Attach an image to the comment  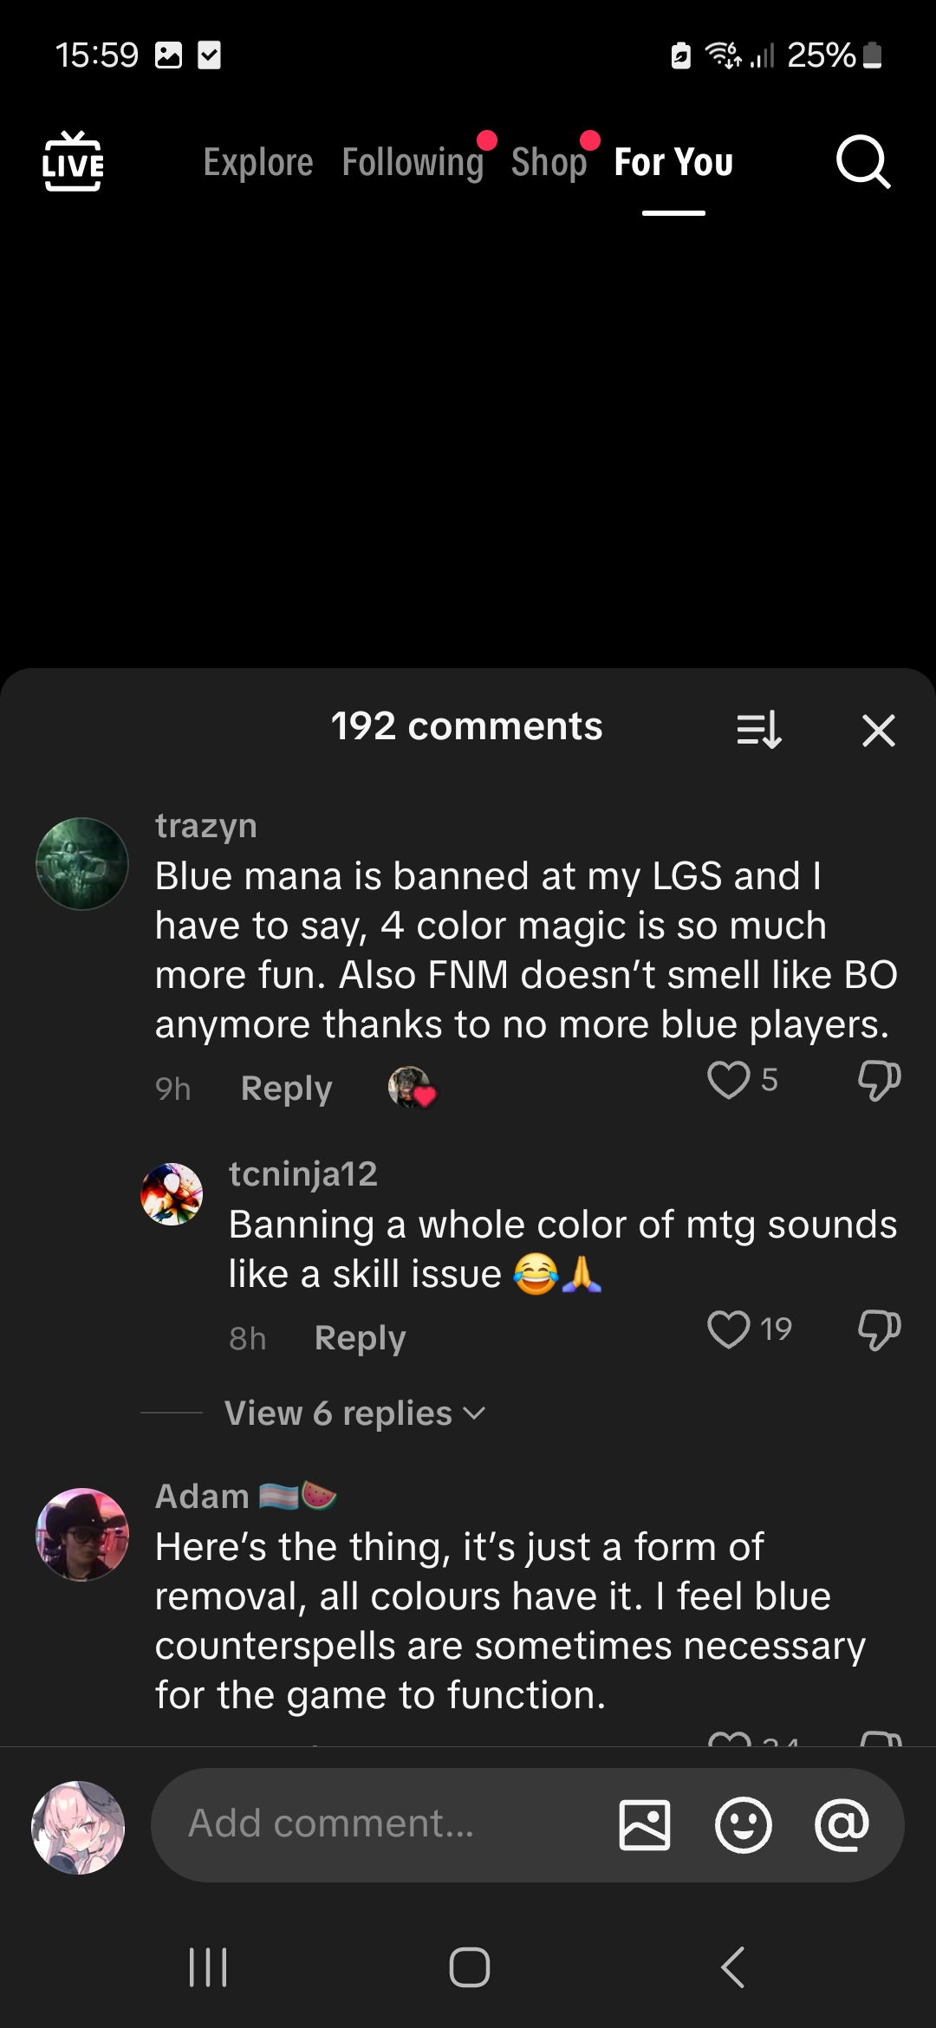point(645,1824)
